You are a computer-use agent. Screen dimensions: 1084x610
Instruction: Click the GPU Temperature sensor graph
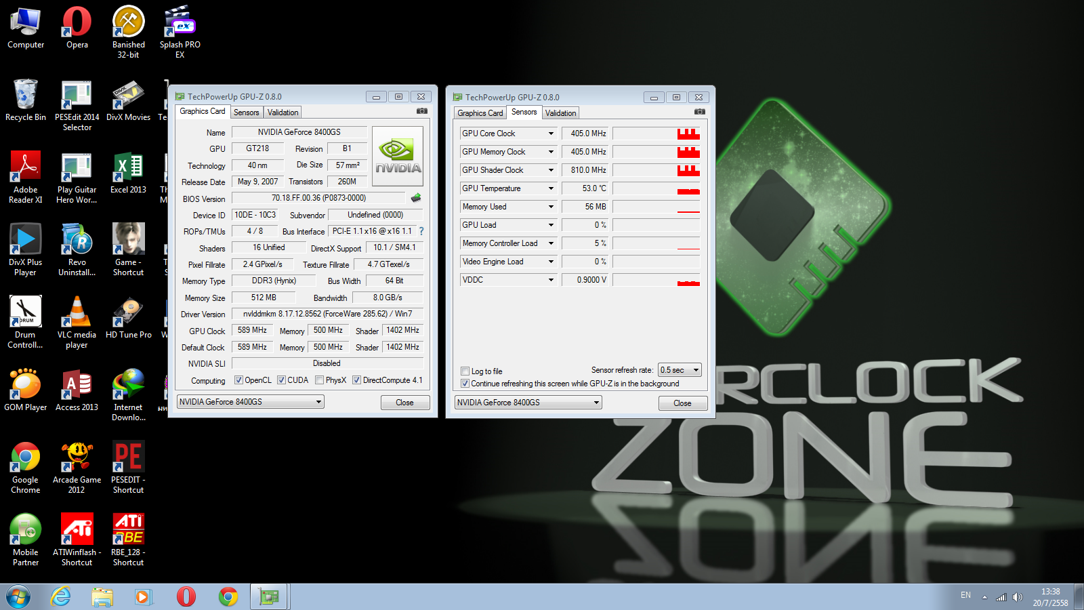(656, 188)
